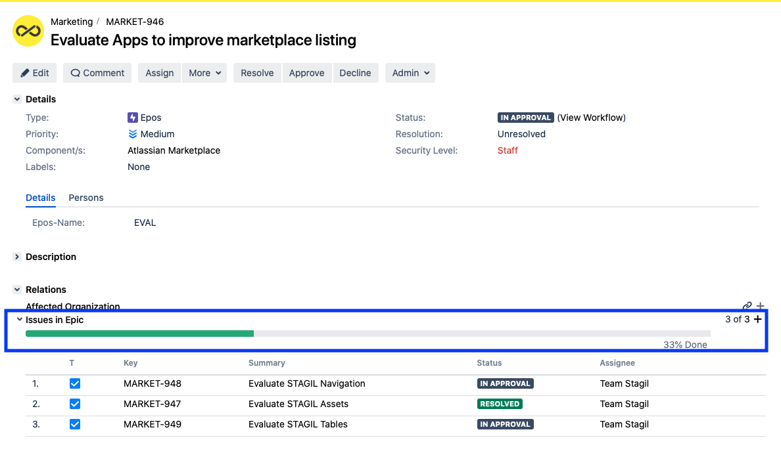
Task: Open the MARKET-946 breadcrumb link
Action: (x=135, y=22)
